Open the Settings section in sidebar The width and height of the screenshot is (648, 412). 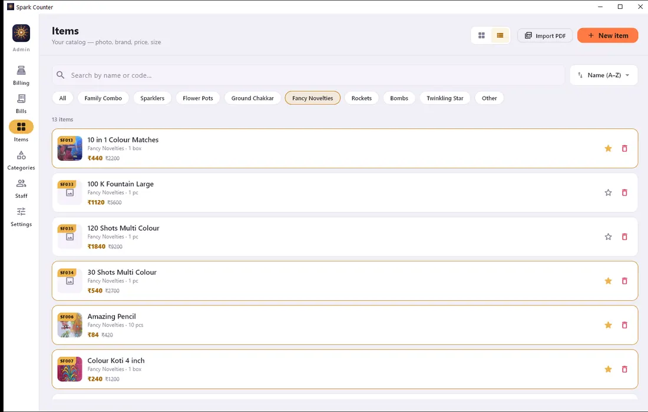click(21, 217)
